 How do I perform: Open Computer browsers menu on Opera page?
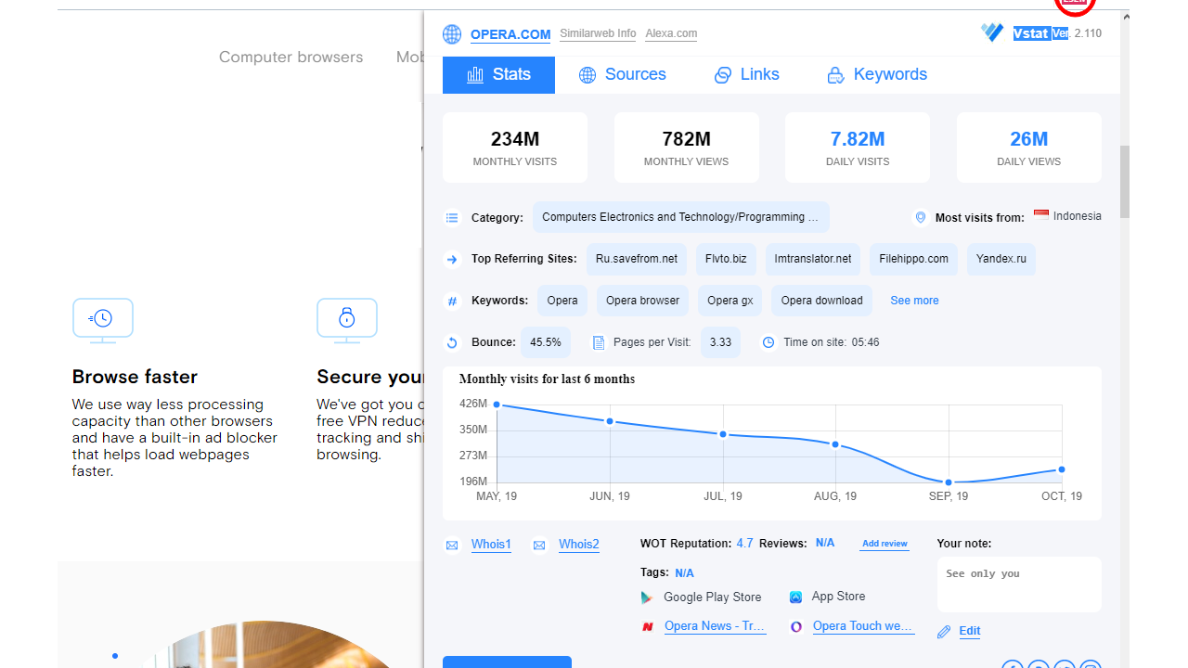291,58
